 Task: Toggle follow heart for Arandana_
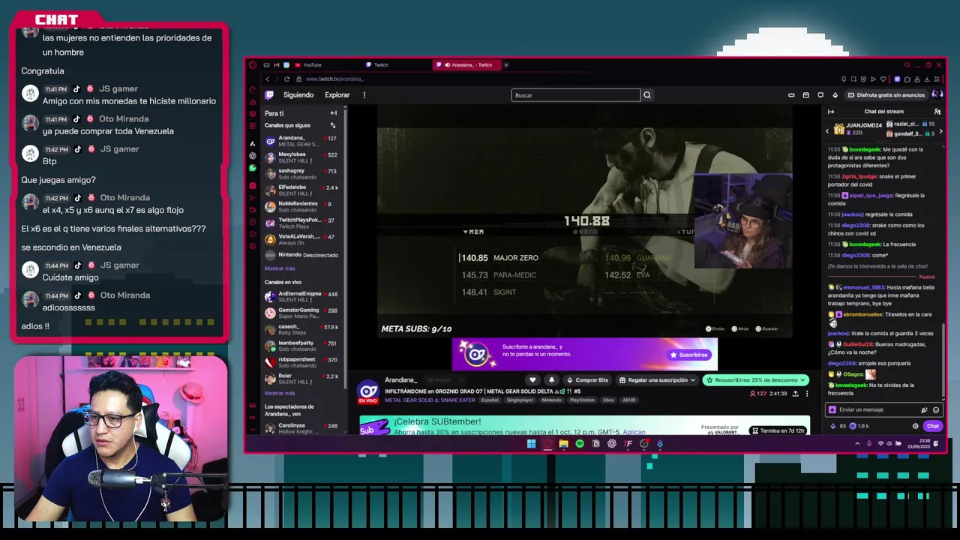click(532, 380)
